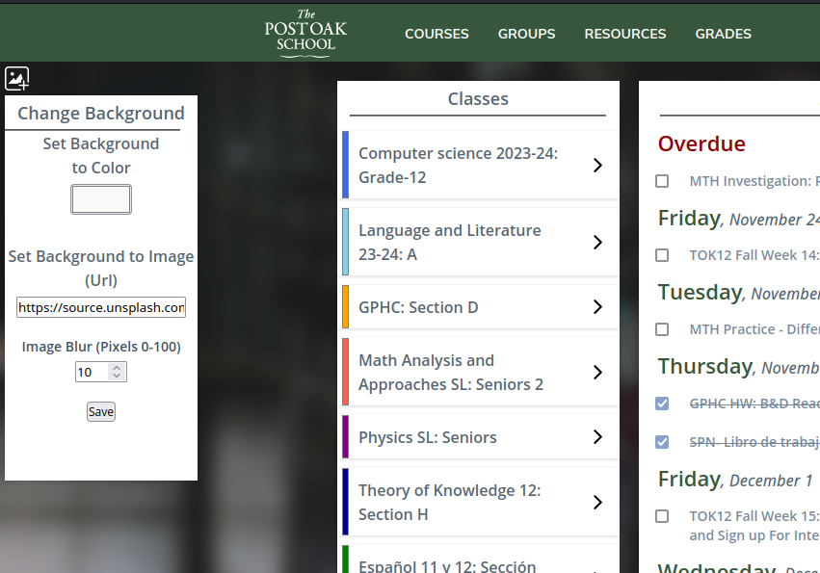Click Physics SL: Seniors arrow icon
This screenshot has width=820, height=573.
click(x=597, y=437)
